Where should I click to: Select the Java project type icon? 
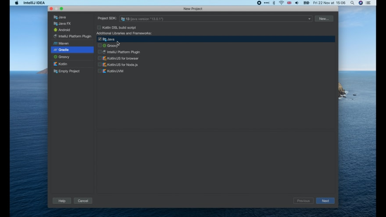click(56, 17)
